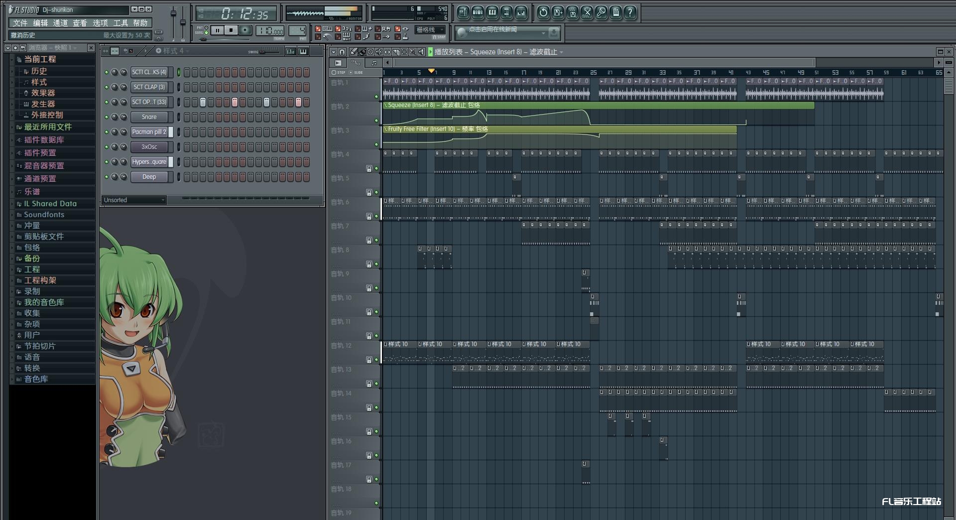Click the render to audio file icon

click(572, 12)
